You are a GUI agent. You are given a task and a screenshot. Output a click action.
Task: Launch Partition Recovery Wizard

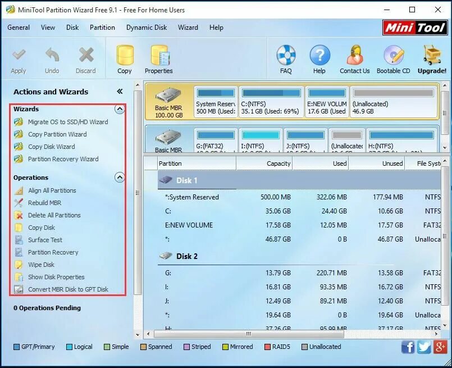(63, 159)
